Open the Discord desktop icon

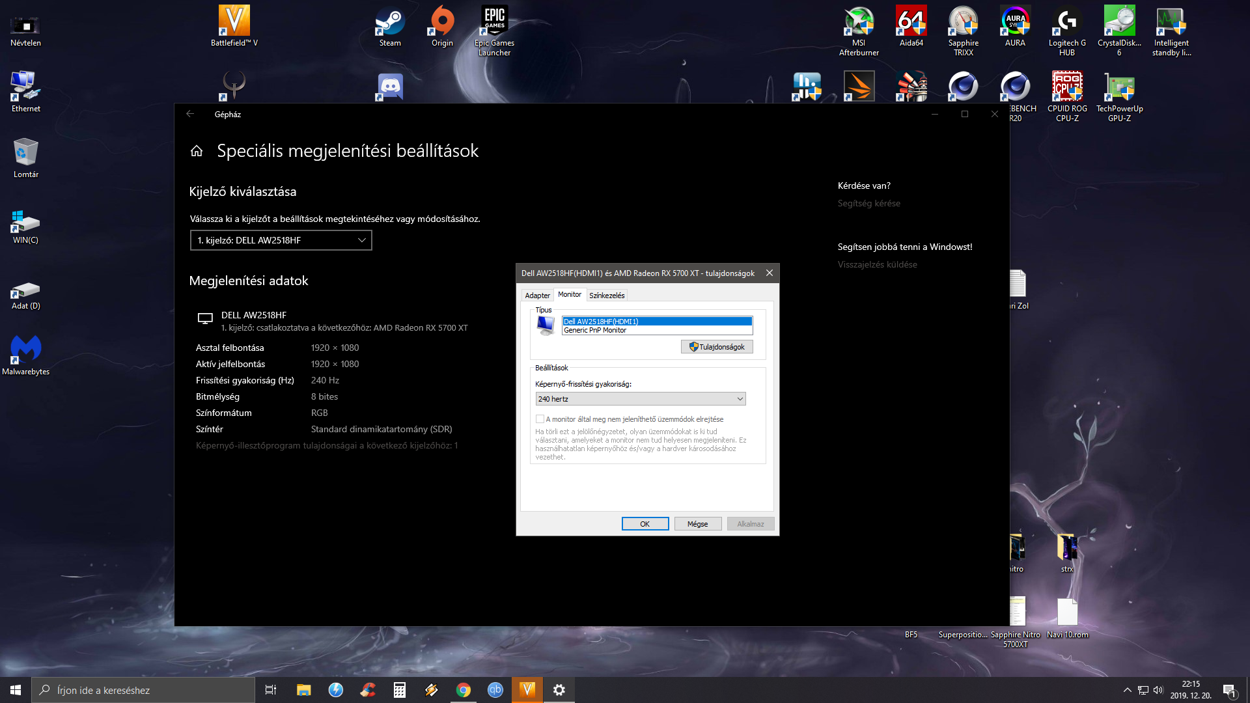tap(390, 87)
